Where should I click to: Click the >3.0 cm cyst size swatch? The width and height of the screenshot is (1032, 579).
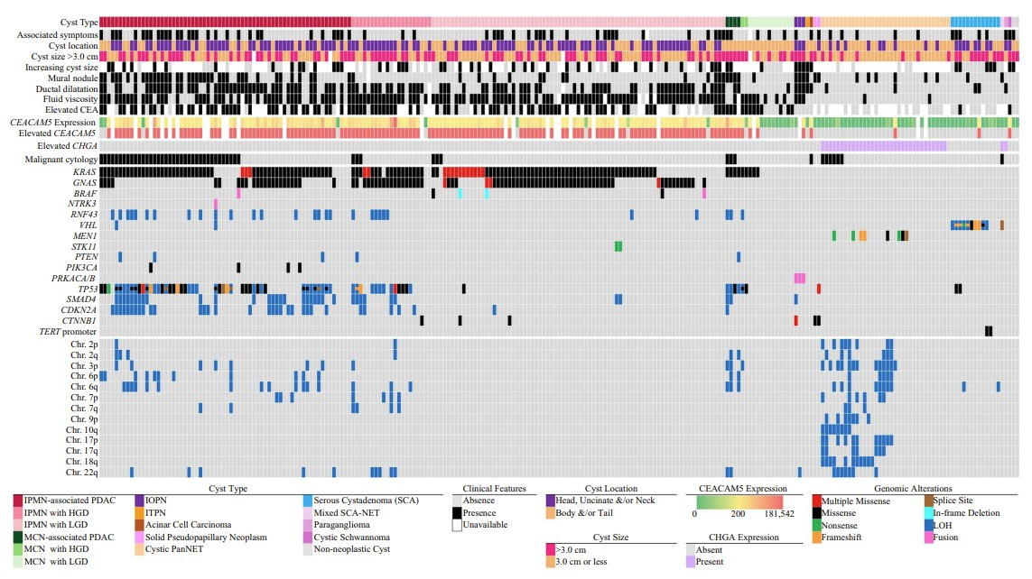(550, 549)
